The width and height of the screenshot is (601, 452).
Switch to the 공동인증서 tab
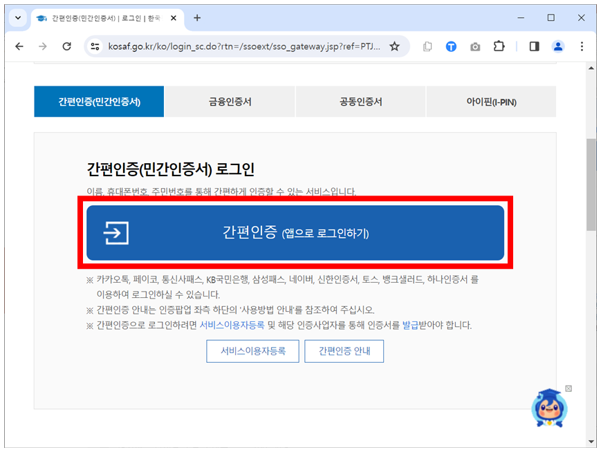(x=361, y=102)
